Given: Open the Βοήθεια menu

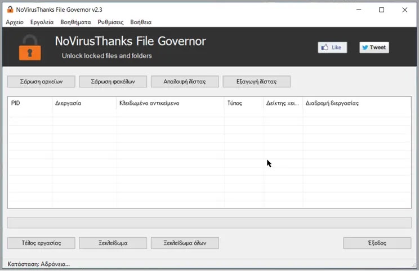Looking at the screenshot, I should [141, 22].
